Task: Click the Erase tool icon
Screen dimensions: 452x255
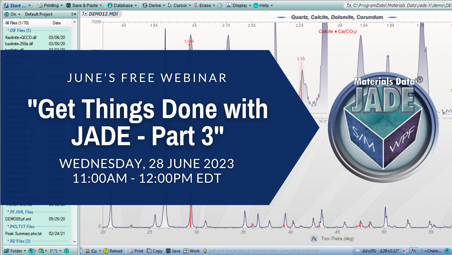Action: tap(196, 6)
